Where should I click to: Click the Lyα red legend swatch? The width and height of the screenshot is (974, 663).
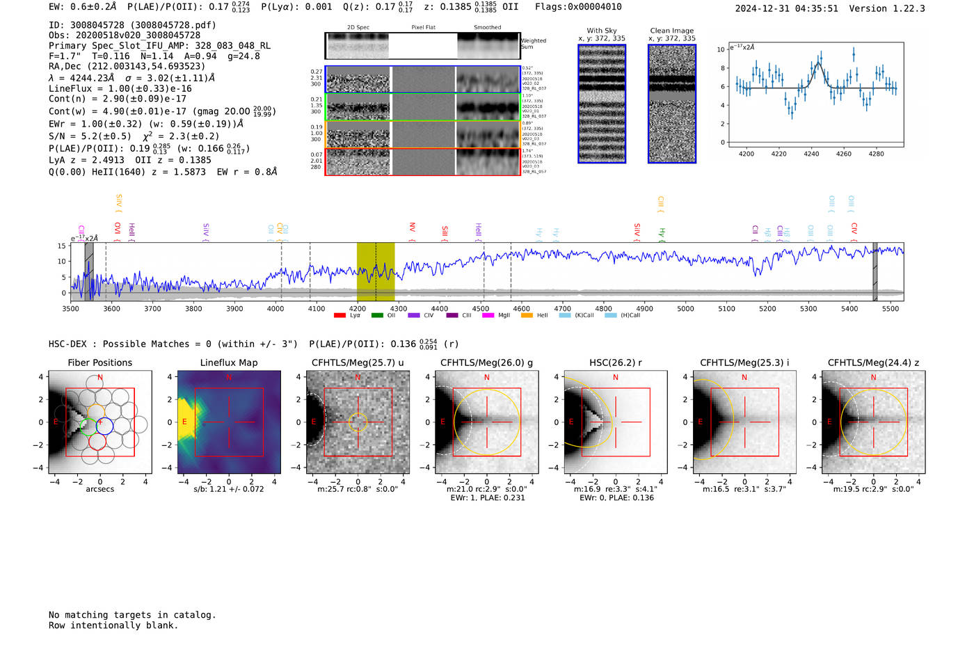click(x=340, y=315)
